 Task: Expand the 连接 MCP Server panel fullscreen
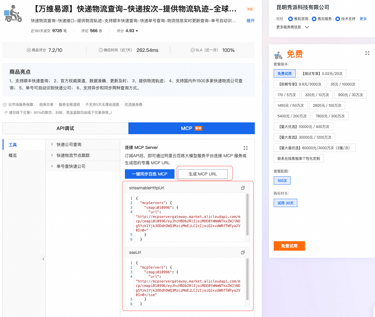click(245, 148)
